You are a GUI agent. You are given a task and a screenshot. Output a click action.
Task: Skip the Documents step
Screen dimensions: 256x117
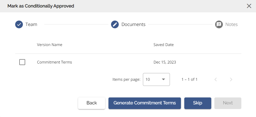click(x=198, y=103)
